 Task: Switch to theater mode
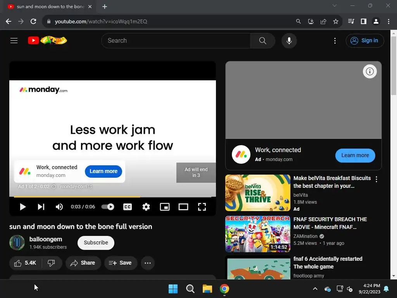tap(183, 207)
